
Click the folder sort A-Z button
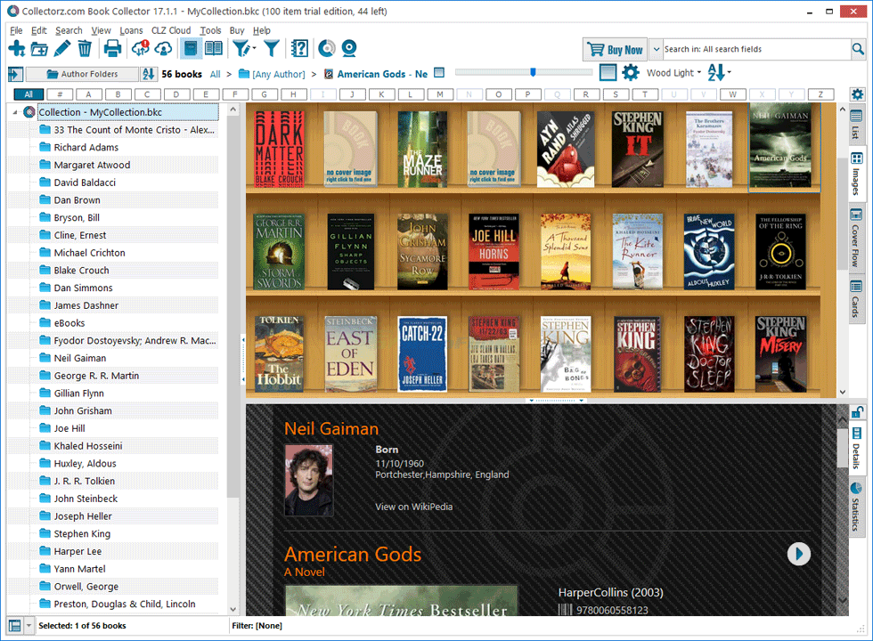tap(148, 74)
